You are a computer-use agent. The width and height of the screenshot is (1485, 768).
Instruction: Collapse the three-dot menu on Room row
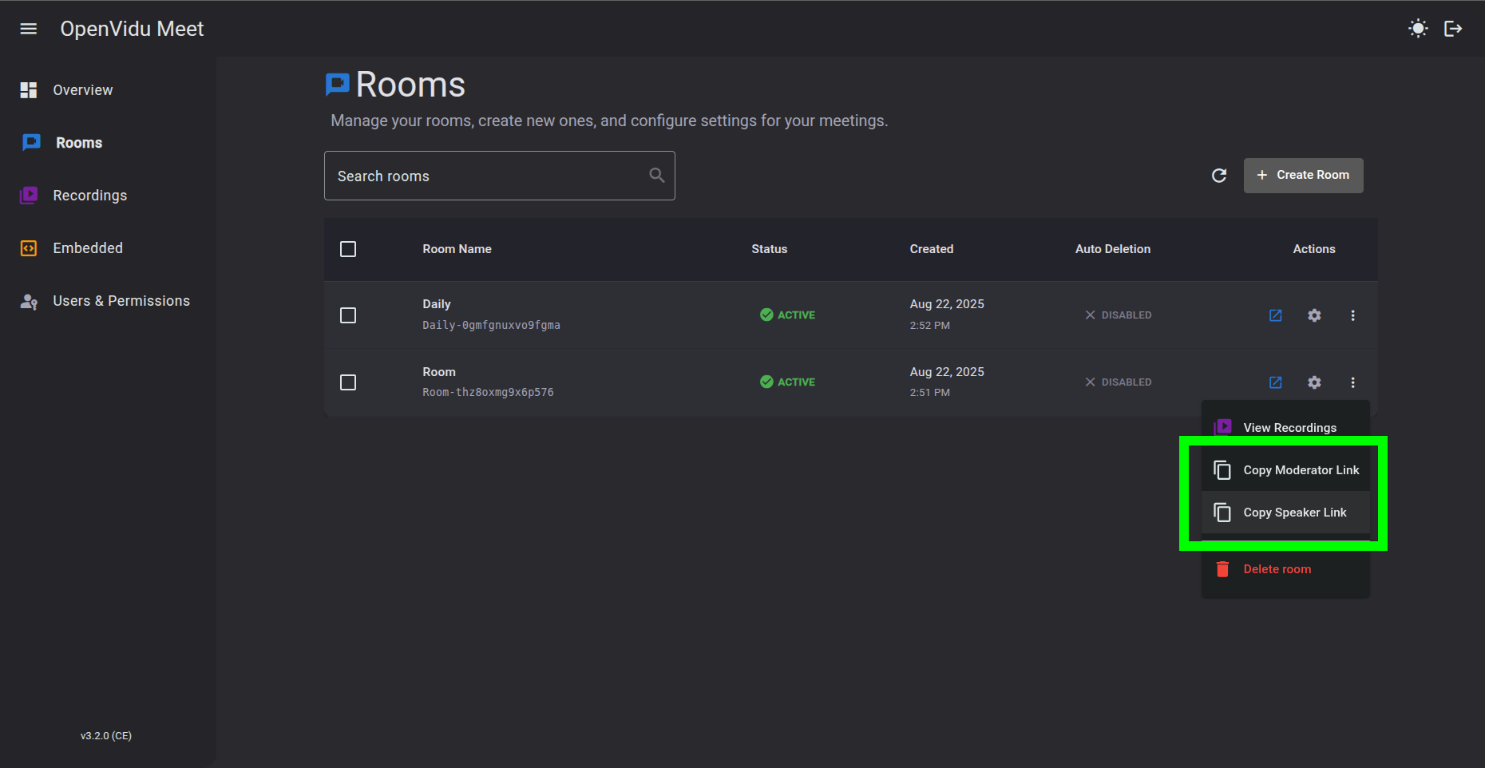[1352, 382]
